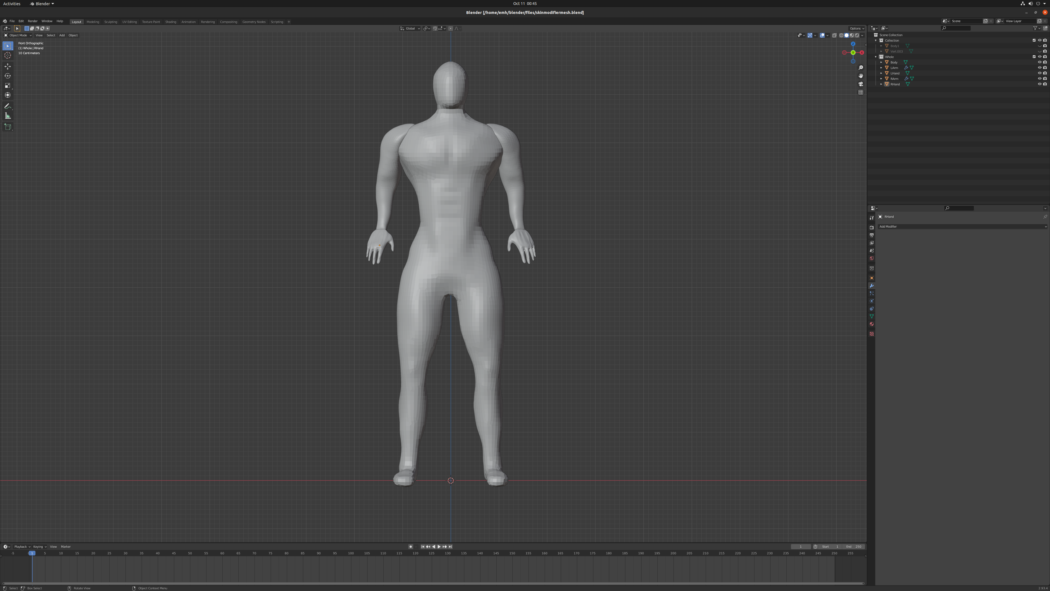
Task: Switch to the Geometry Nodes workspace tab
Action: coord(254,22)
